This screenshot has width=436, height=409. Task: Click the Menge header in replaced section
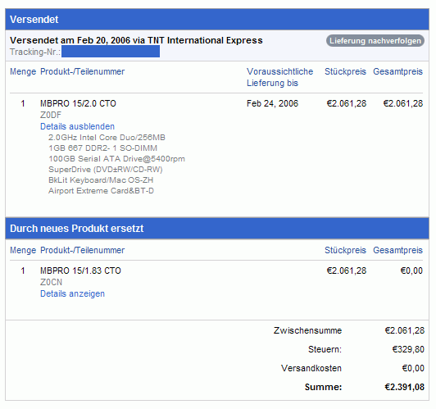click(x=23, y=250)
